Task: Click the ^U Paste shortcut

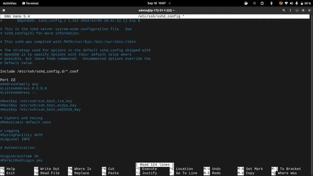Action: click(x=110, y=173)
